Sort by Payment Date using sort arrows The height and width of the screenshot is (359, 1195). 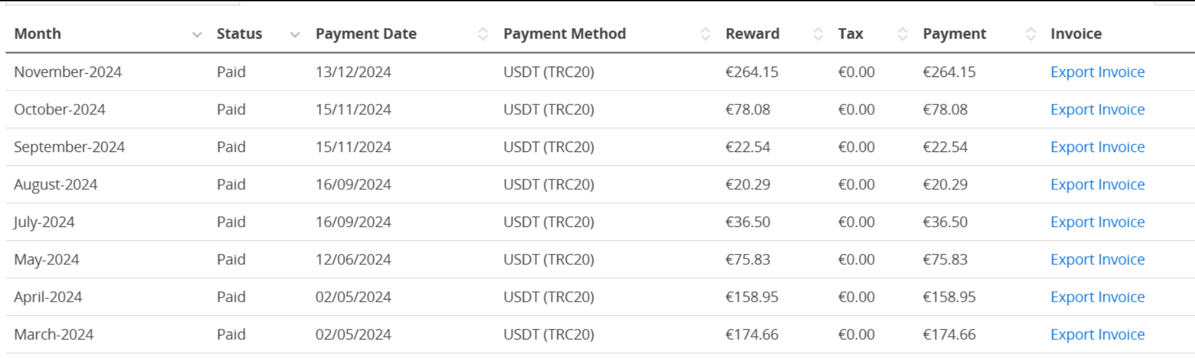[x=483, y=34]
